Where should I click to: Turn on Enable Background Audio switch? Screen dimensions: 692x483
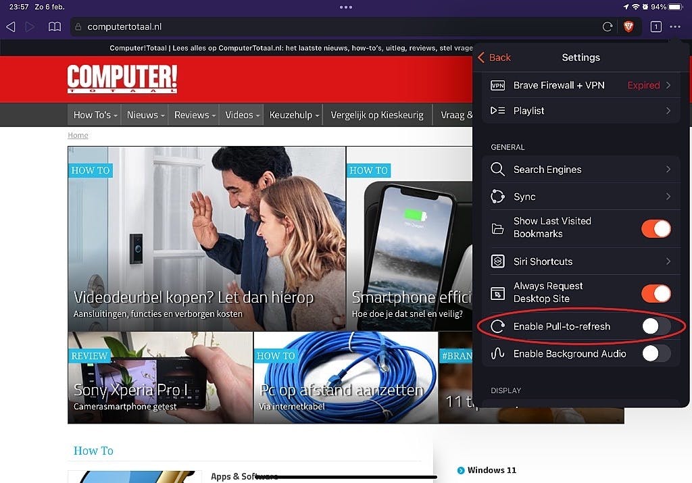(656, 354)
